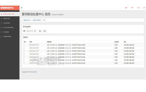The width and height of the screenshot is (146, 92).
Task: Click 派单 in row 4
Action: (125, 54)
